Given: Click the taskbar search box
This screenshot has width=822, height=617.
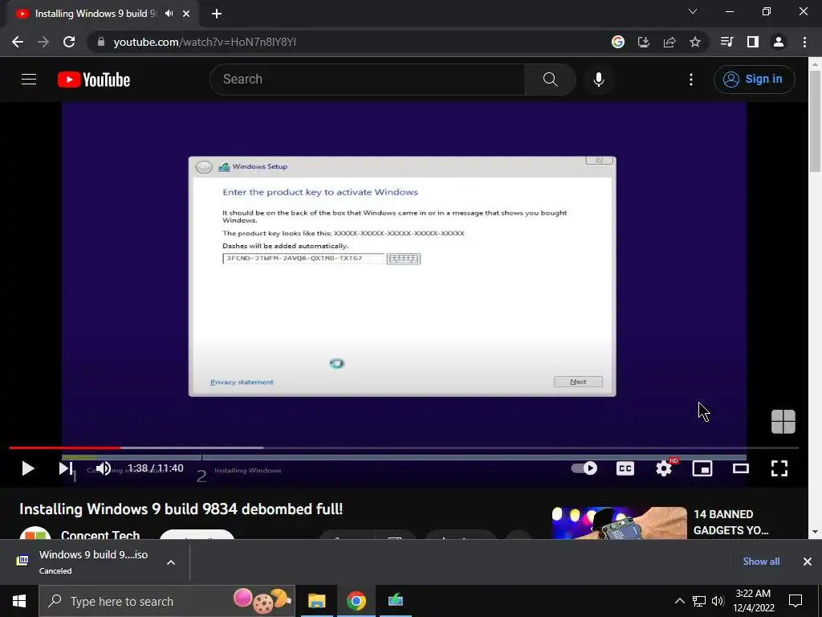Looking at the screenshot, I should coord(167,601).
